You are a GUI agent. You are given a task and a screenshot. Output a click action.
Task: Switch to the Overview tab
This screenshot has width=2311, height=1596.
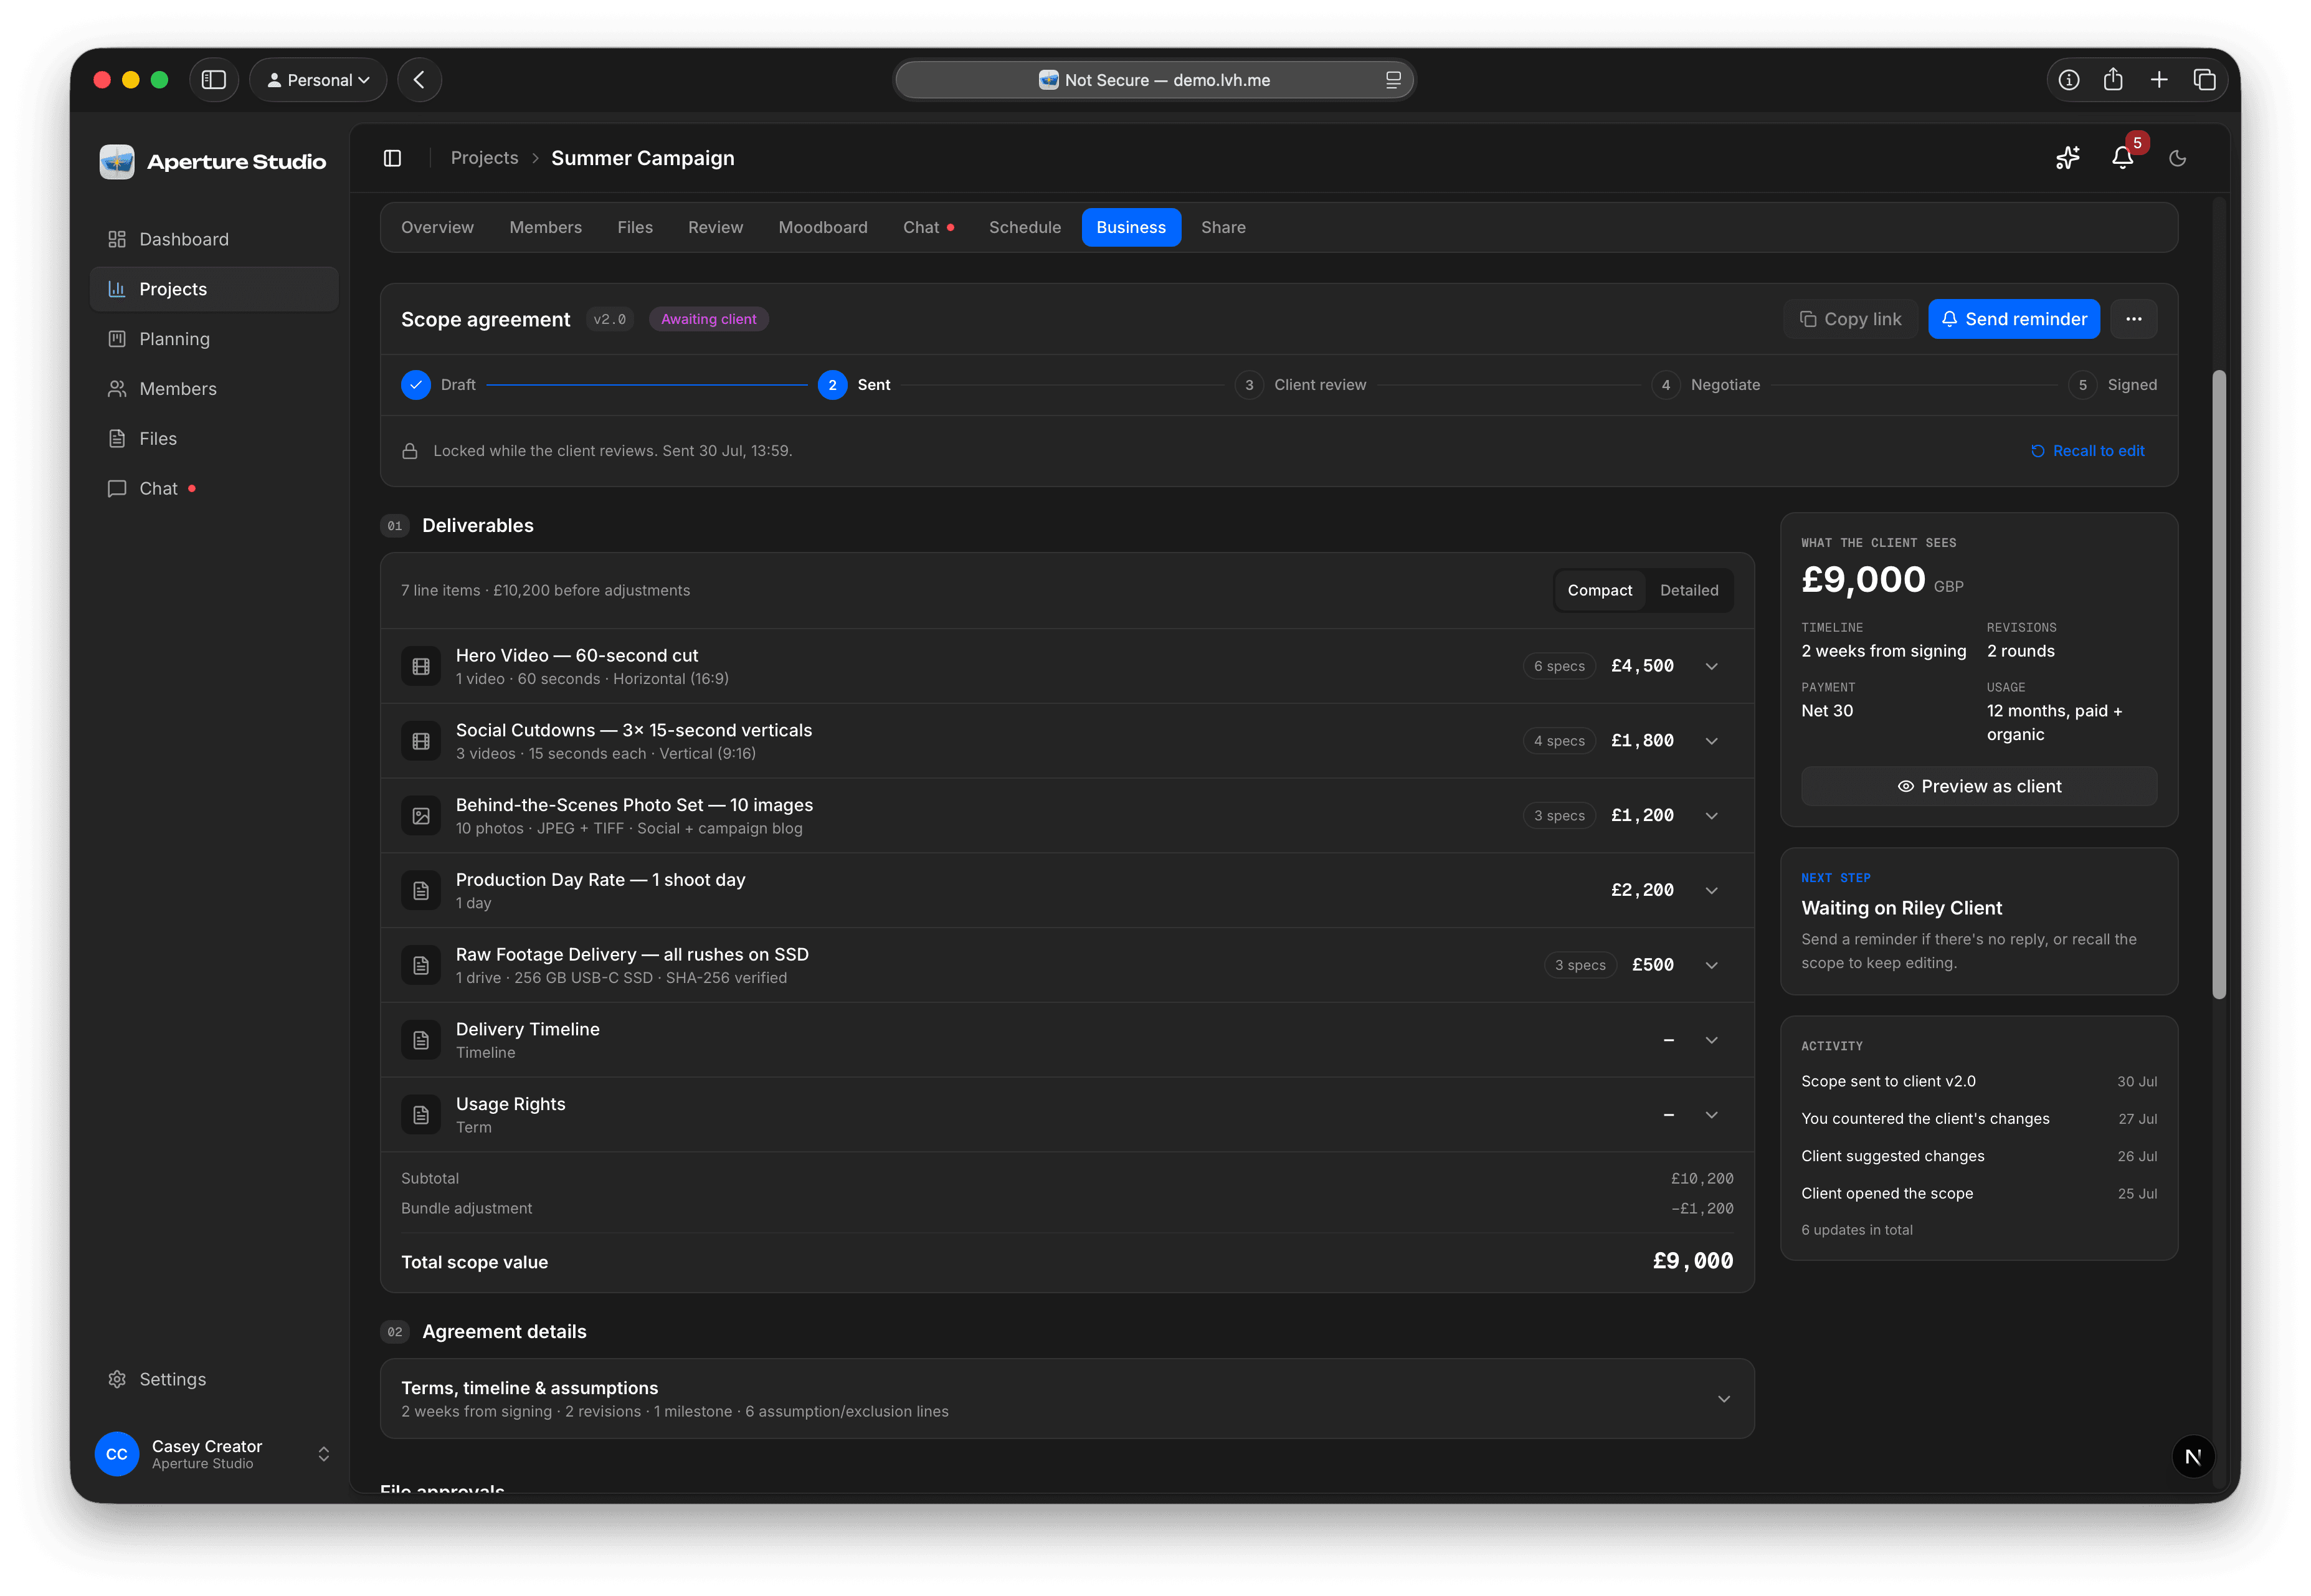tap(437, 228)
